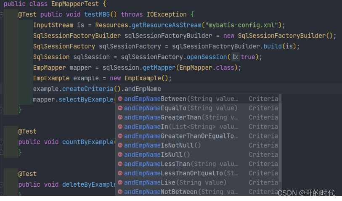Collapse the testMBG method fold marker
The image size is (342, 201).
[1, 15]
